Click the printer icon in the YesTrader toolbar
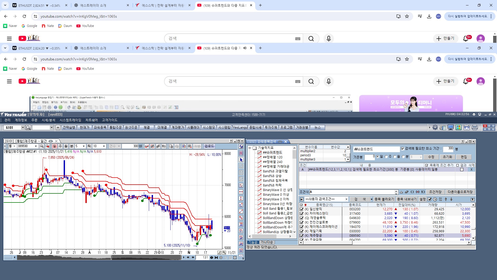This screenshot has width=497, height=280. click(475, 128)
